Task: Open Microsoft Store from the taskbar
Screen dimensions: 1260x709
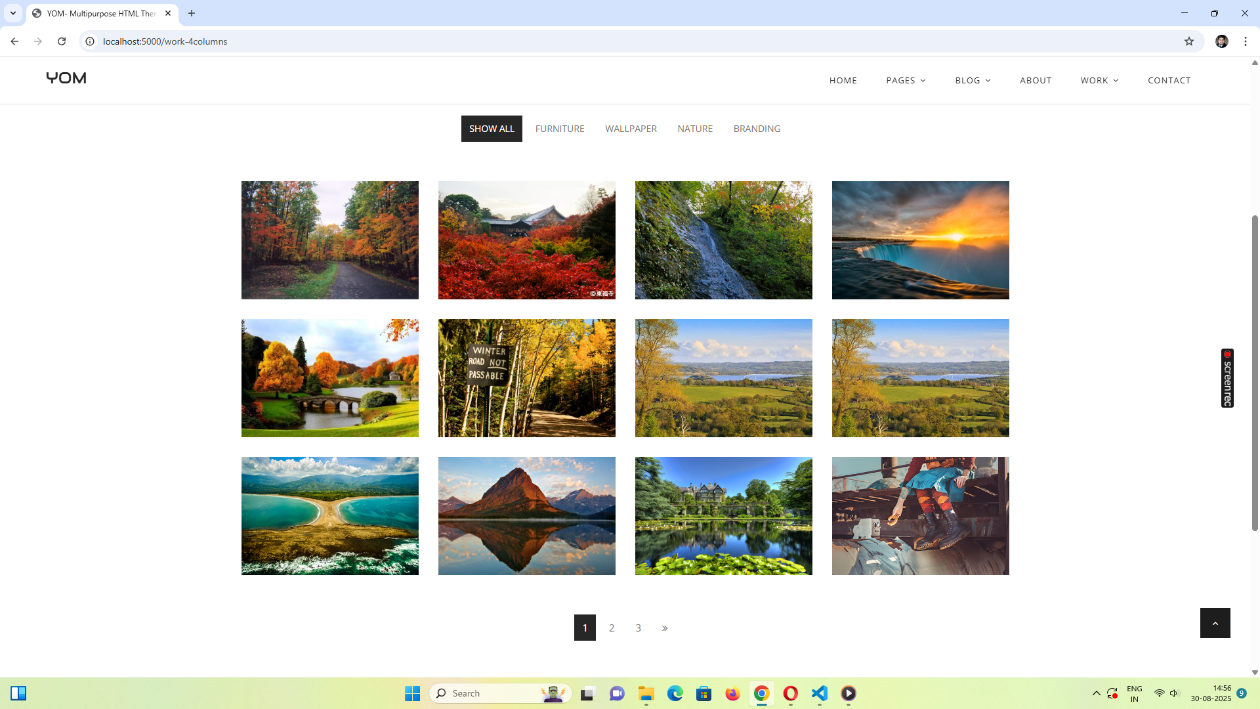Action: (704, 693)
